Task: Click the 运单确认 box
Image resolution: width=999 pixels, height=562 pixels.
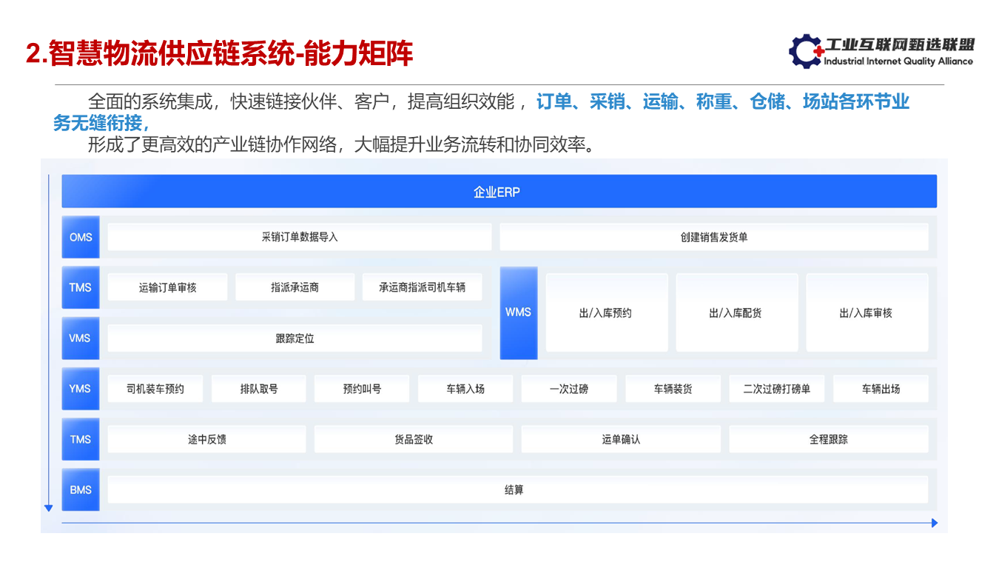Action: click(x=621, y=439)
